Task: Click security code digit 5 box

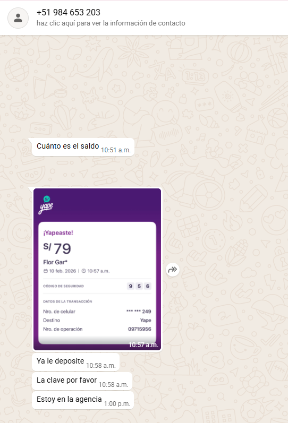Action: [139, 286]
